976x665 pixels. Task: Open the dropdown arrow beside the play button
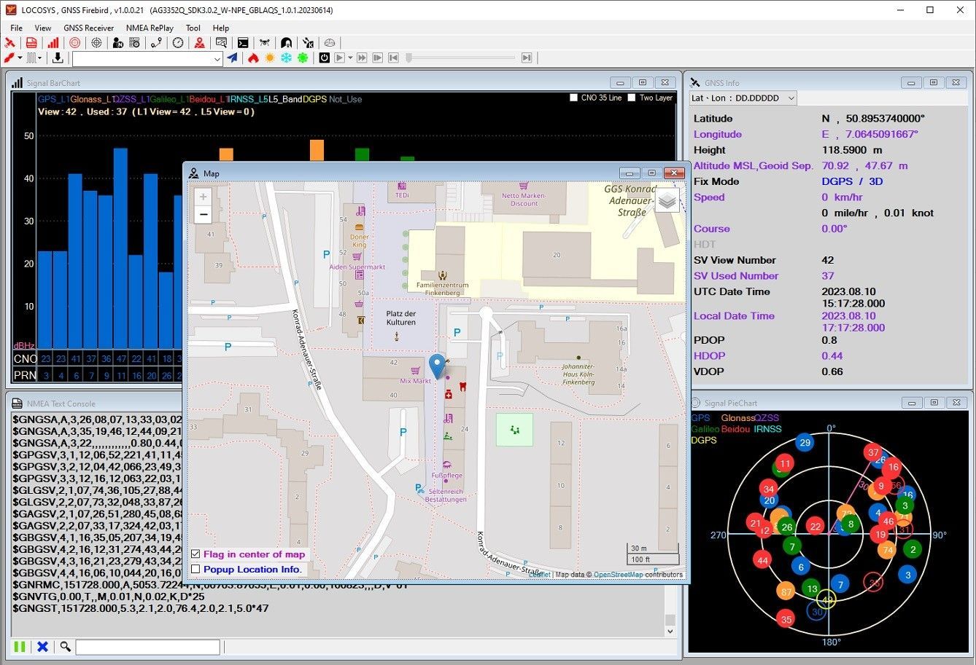point(350,58)
